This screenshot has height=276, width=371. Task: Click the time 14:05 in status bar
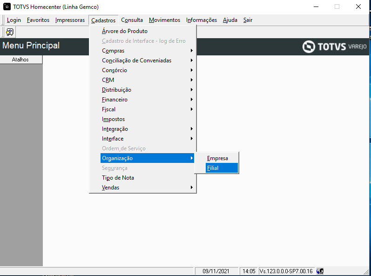click(x=249, y=271)
